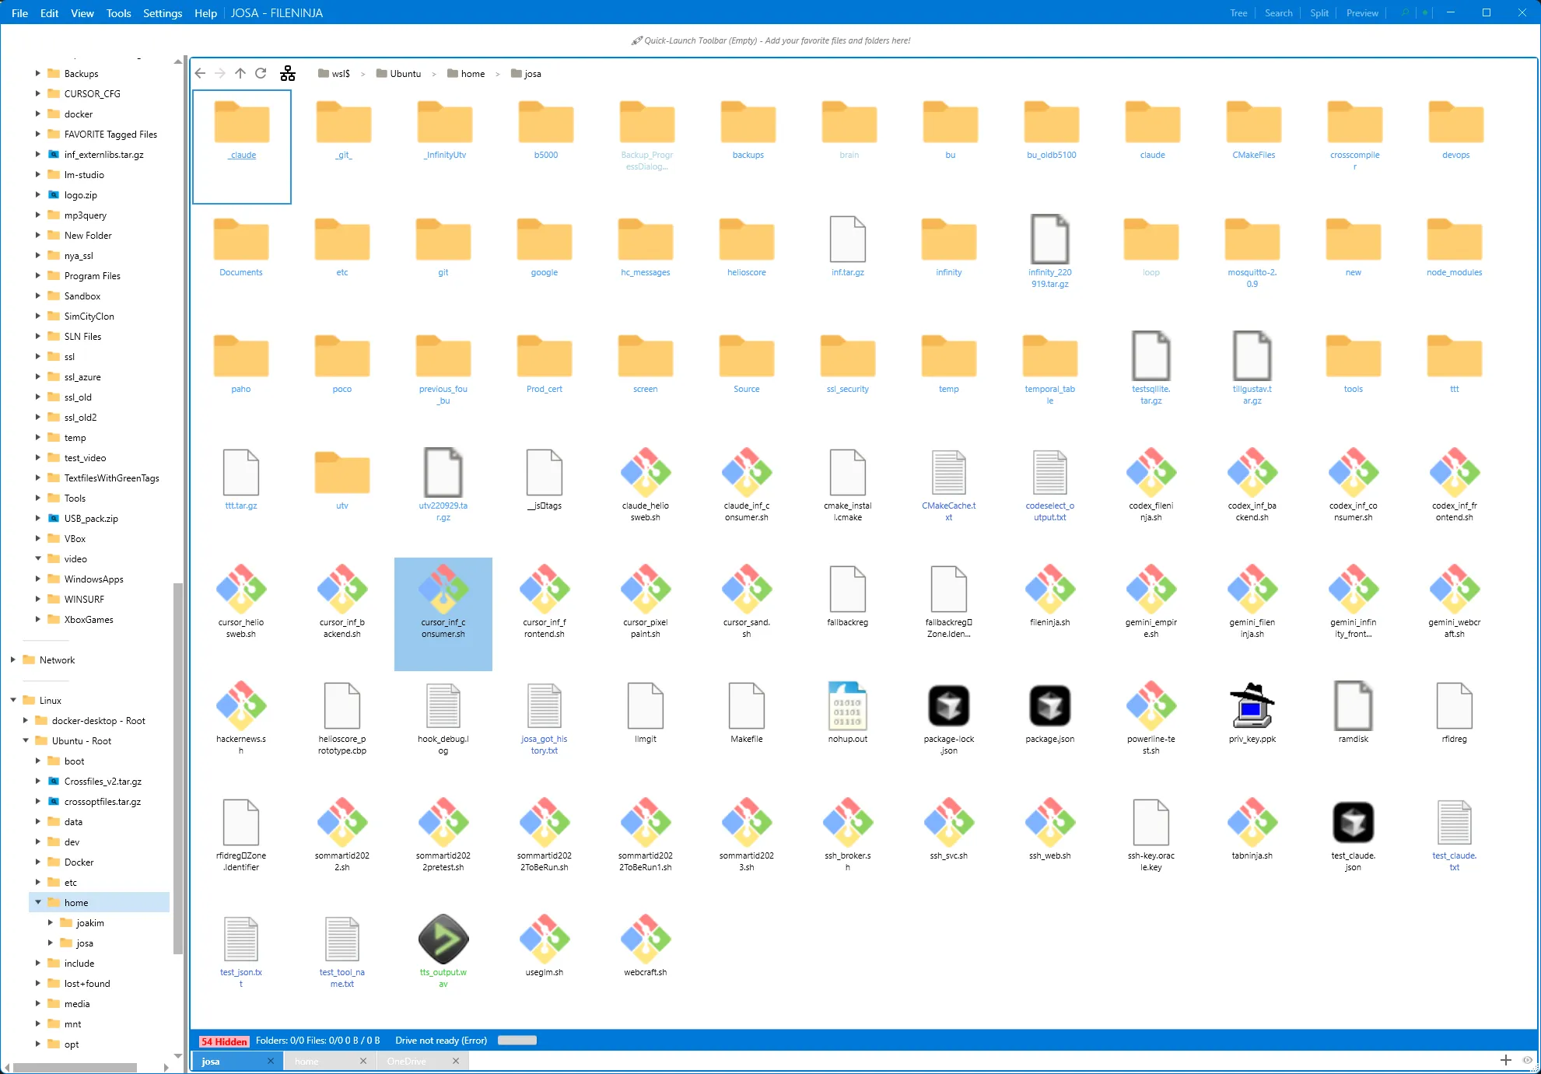Expand docker-desktop - Root node

coord(25,720)
